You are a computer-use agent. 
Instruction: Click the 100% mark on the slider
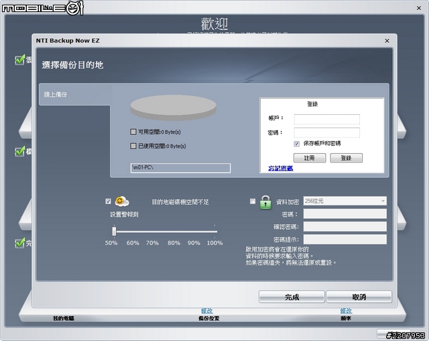(214, 243)
